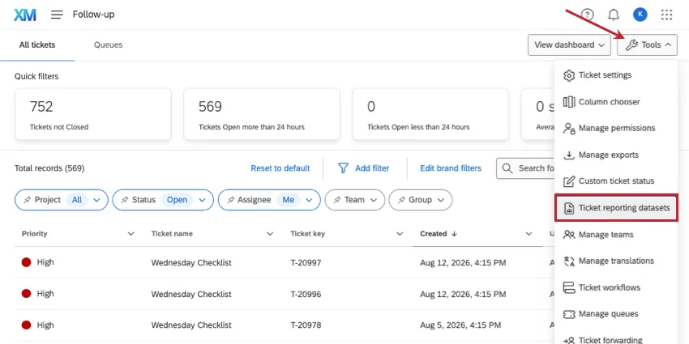
Task: Click the Manage exports download icon
Action: click(x=569, y=155)
